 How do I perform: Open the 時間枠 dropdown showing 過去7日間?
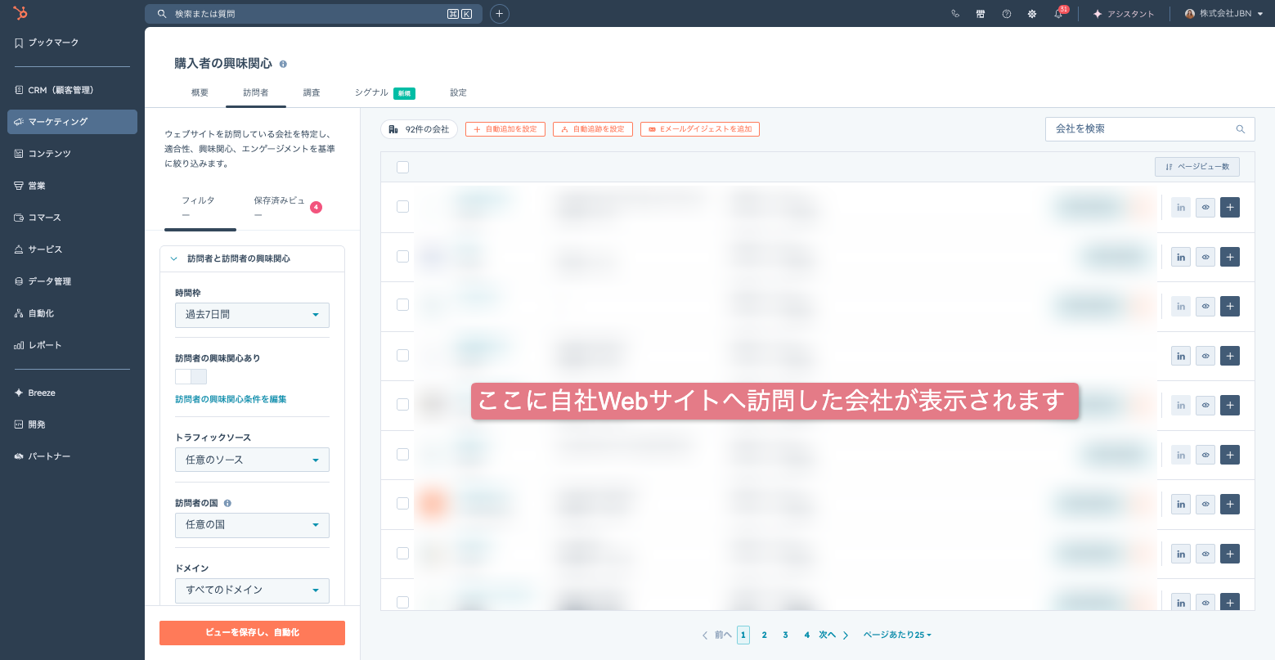252,315
